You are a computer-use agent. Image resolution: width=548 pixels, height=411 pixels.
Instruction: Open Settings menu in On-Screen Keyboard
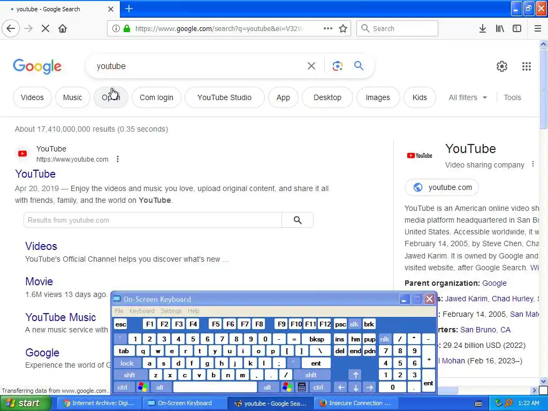171,311
